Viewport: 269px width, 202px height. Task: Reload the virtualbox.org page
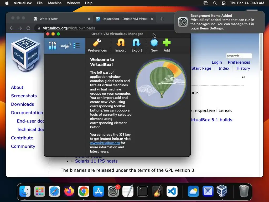point(28,28)
